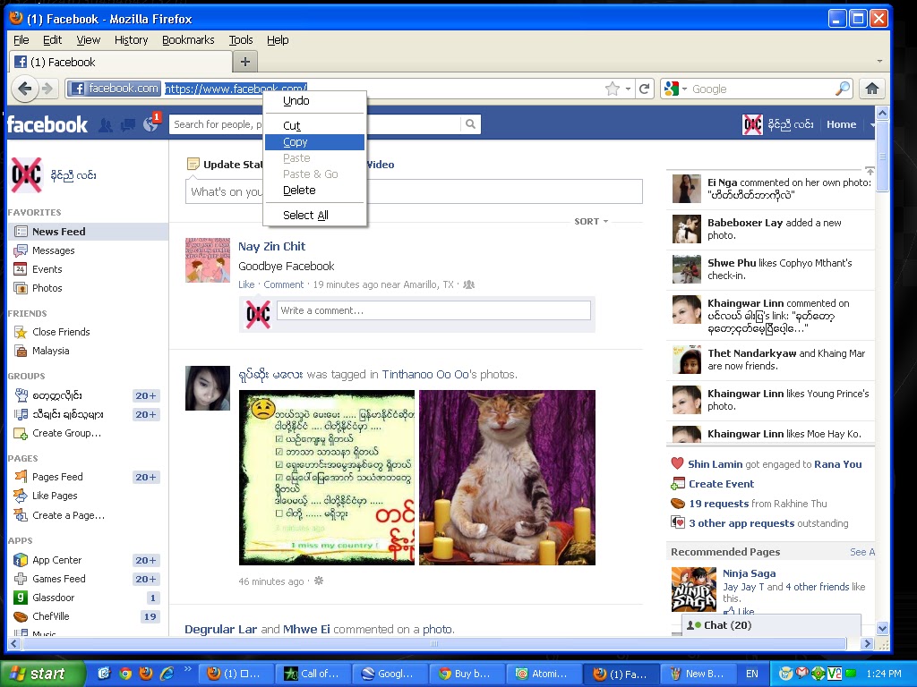Open Facebook messages icon in header
Viewport: 917px width, 687px height.
point(127,124)
